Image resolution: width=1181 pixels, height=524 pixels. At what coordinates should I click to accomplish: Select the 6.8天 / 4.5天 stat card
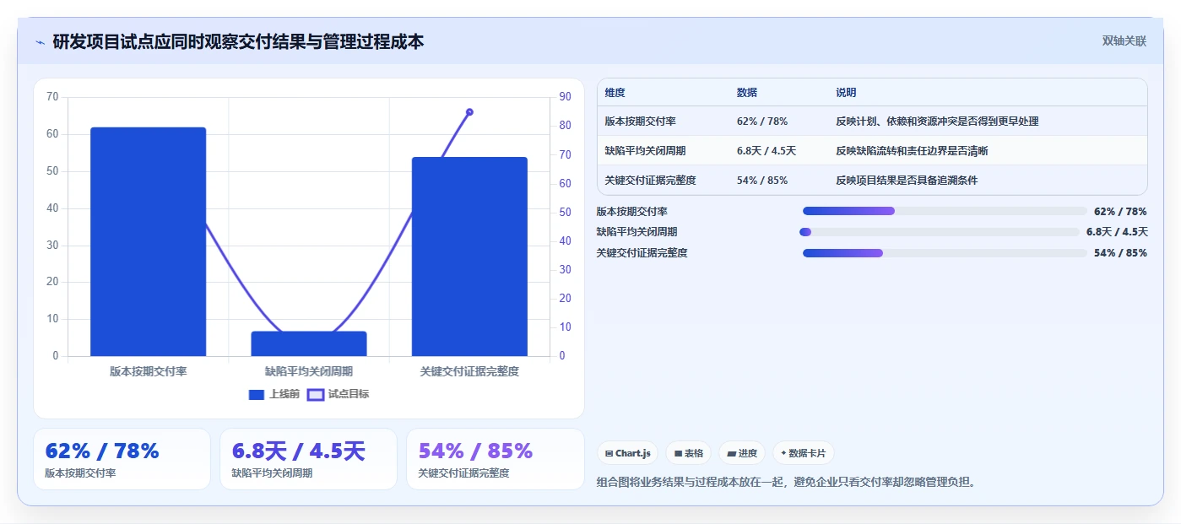click(x=308, y=459)
